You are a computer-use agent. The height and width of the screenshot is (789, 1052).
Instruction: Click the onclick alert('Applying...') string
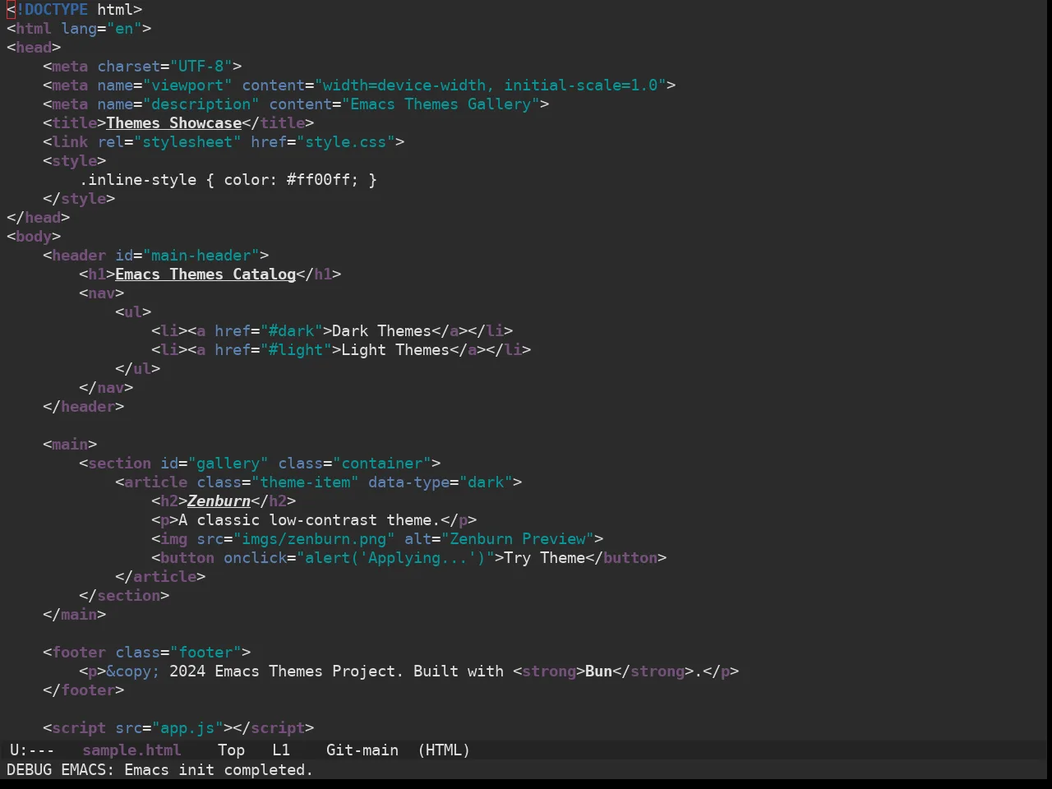pyautogui.click(x=395, y=558)
